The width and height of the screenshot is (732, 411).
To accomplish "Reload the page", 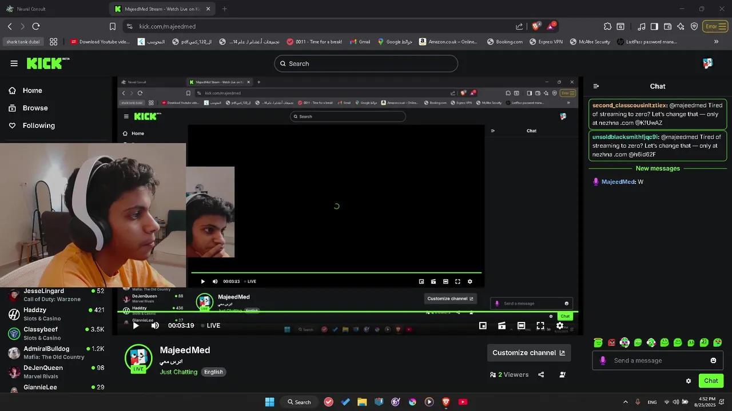I will pyautogui.click(x=36, y=26).
